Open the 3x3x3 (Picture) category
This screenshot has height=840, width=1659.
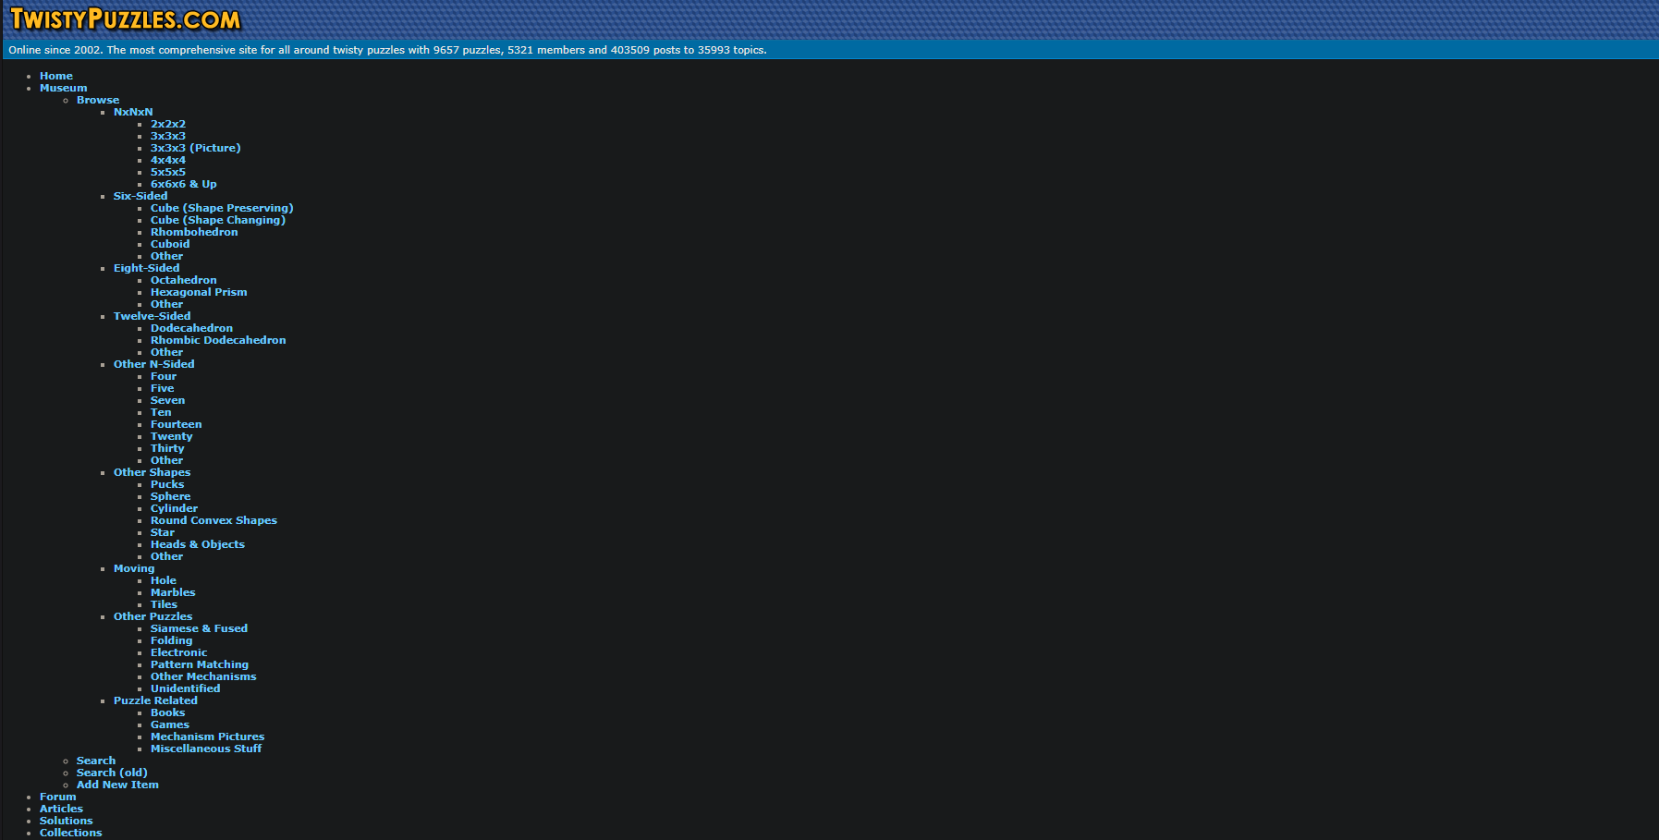[x=195, y=147]
